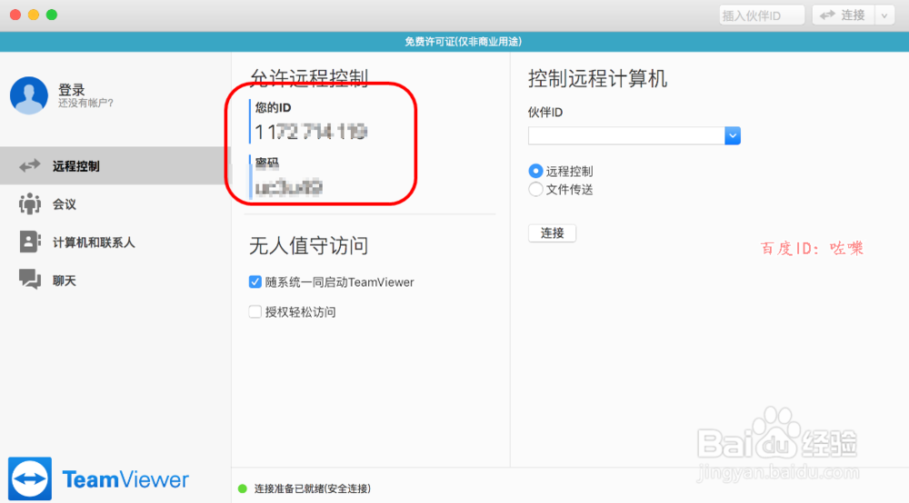Viewport: 909px width, 503px height.
Task: Focus the 插入伙伴ID toolbar field
Action: [x=762, y=15]
